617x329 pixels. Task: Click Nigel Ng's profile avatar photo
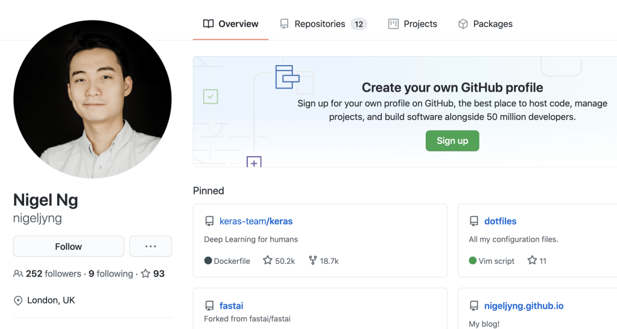[92, 99]
